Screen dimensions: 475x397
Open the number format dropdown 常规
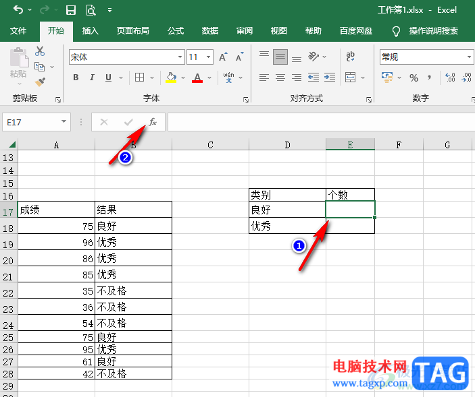tap(469, 57)
